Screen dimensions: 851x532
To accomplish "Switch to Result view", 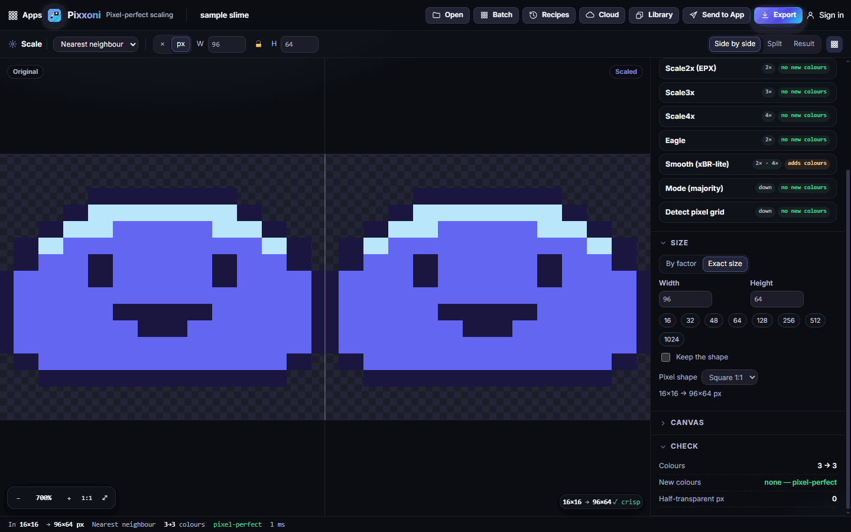I will tap(804, 44).
